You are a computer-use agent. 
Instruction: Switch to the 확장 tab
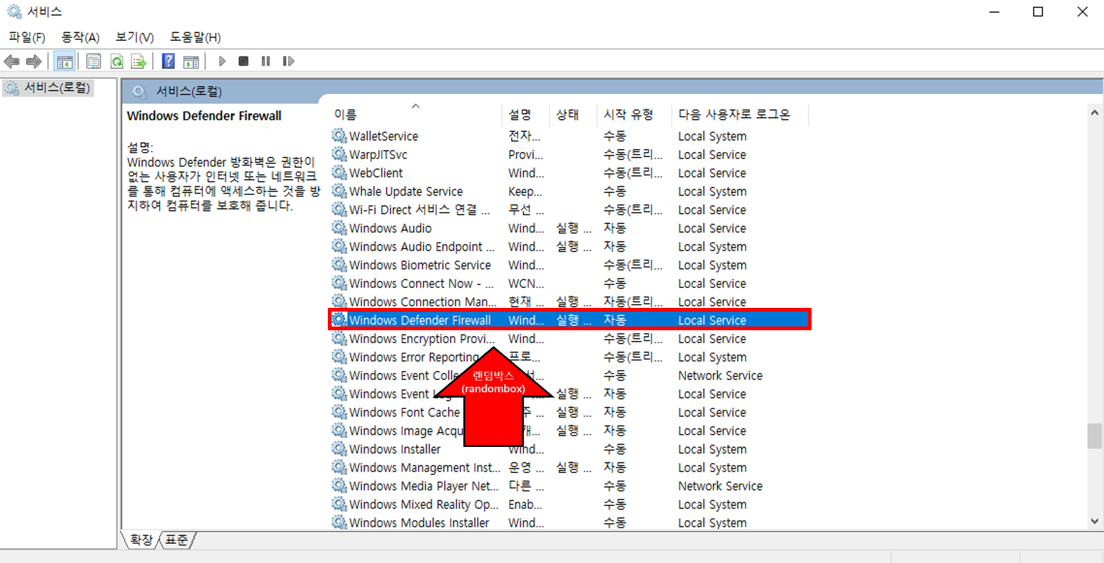(x=141, y=540)
